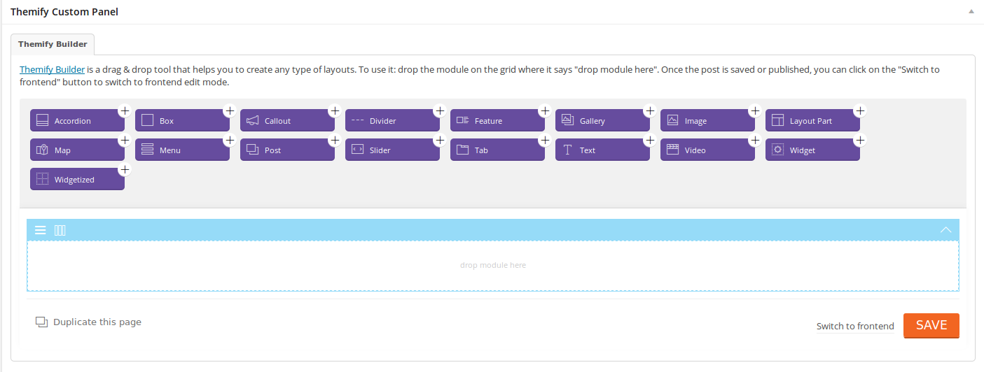Add the Image module using plus icon
Screen dimensions: 984x372
click(x=754, y=110)
